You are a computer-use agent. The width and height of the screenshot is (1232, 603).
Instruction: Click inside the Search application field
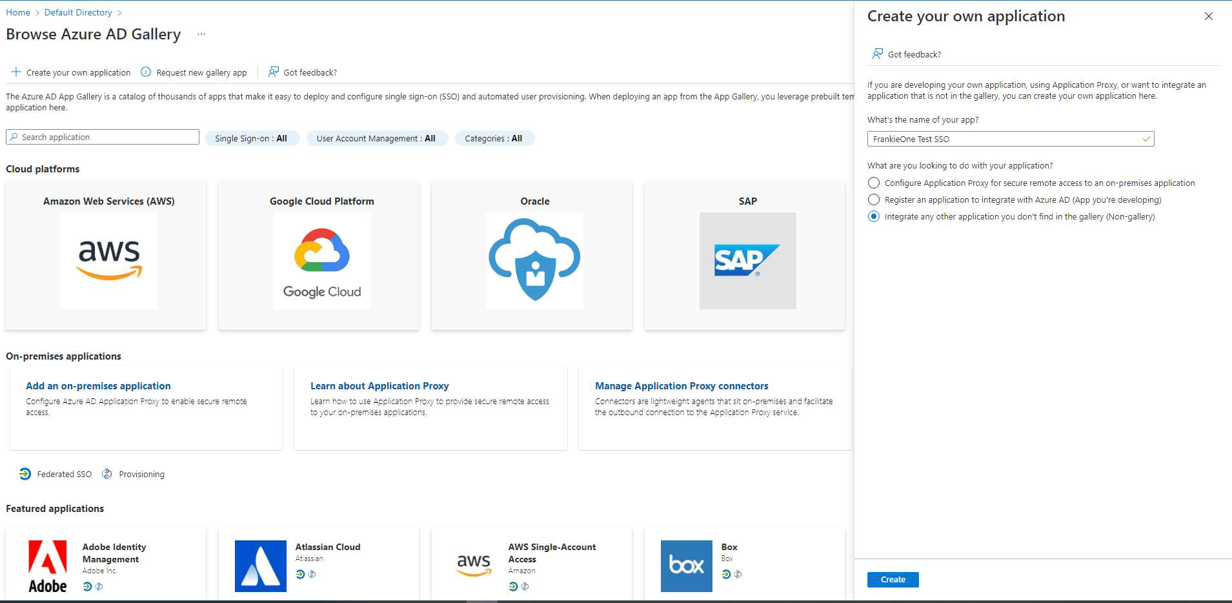(x=102, y=136)
